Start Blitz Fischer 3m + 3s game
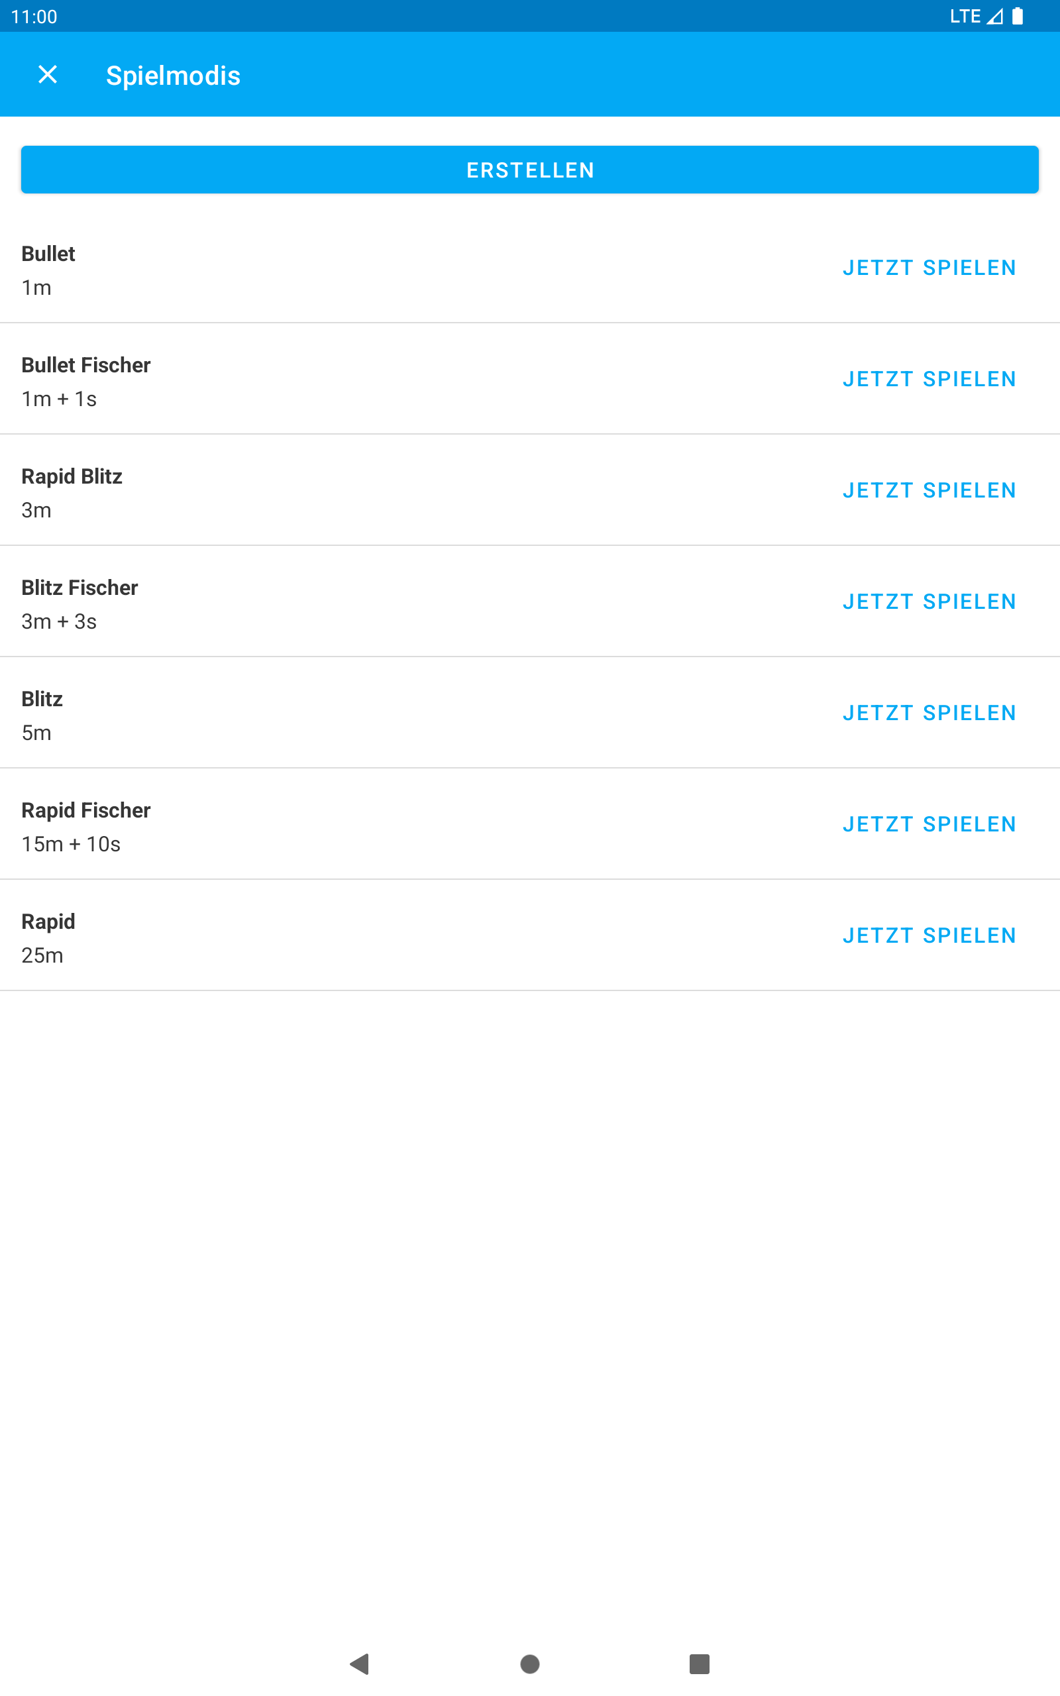This screenshot has width=1060, height=1696. [929, 602]
